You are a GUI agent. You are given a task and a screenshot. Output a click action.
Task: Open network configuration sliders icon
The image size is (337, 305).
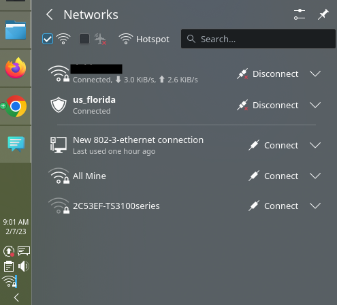(x=300, y=14)
